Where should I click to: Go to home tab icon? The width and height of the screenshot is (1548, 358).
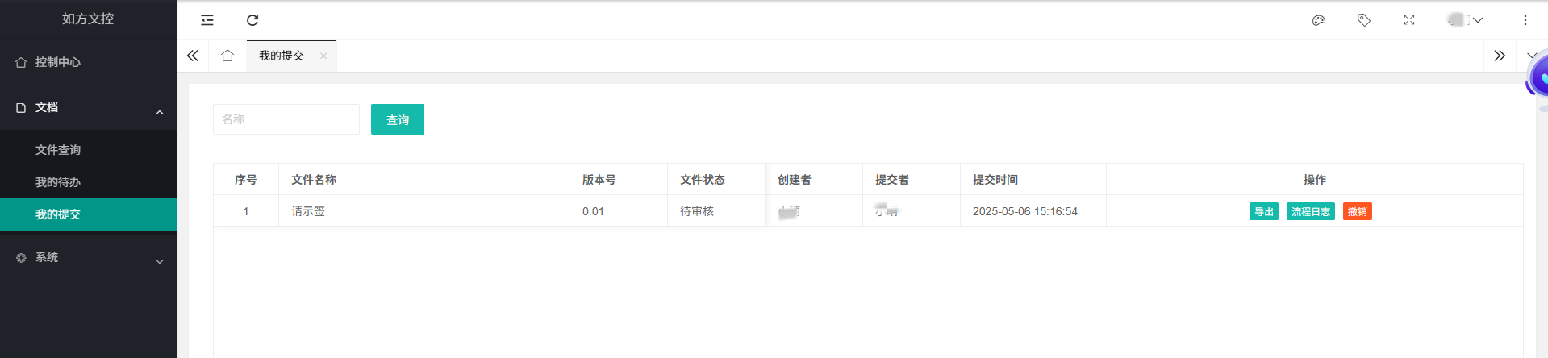pyautogui.click(x=227, y=56)
